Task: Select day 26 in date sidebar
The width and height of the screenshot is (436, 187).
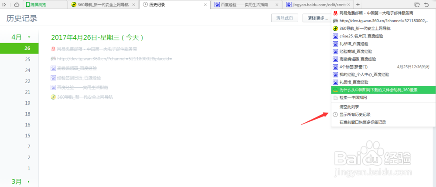Action: (x=19, y=48)
